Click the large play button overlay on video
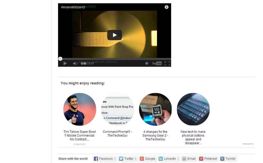Viewport: 263px width, 163px height. [x=115, y=35]
